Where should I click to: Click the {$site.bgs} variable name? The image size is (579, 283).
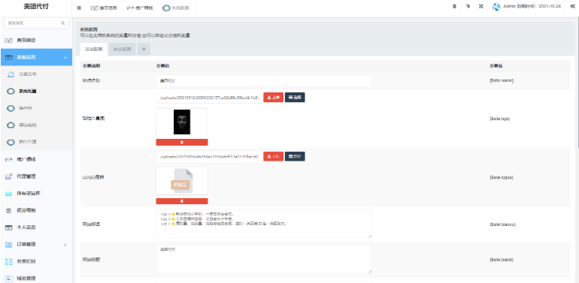[x=499, y=119]
